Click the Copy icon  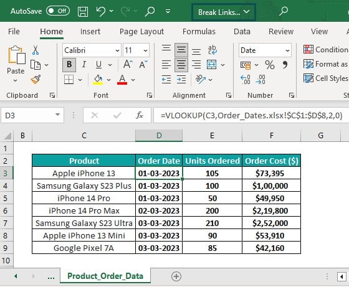[x=36, y=65]
